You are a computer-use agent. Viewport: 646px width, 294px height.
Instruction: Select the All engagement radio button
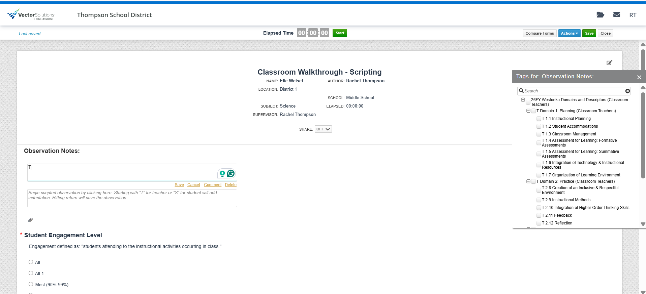tap(31, 262)
